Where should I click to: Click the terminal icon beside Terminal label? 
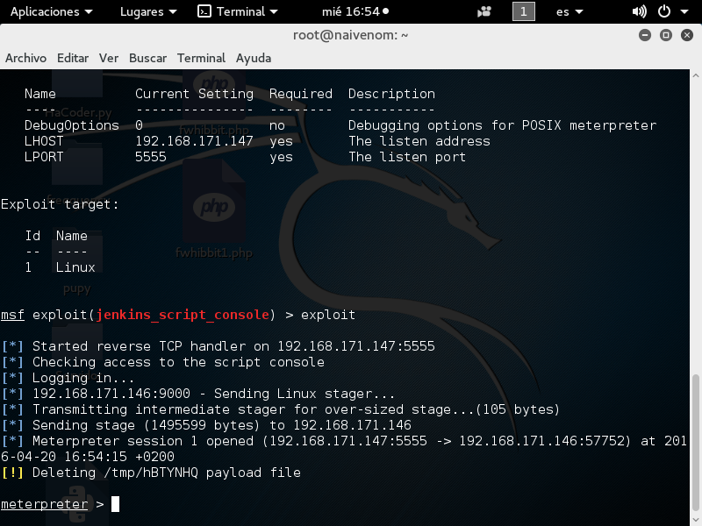204,11
